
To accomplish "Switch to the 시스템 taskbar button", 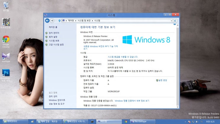I will [109, 122].
